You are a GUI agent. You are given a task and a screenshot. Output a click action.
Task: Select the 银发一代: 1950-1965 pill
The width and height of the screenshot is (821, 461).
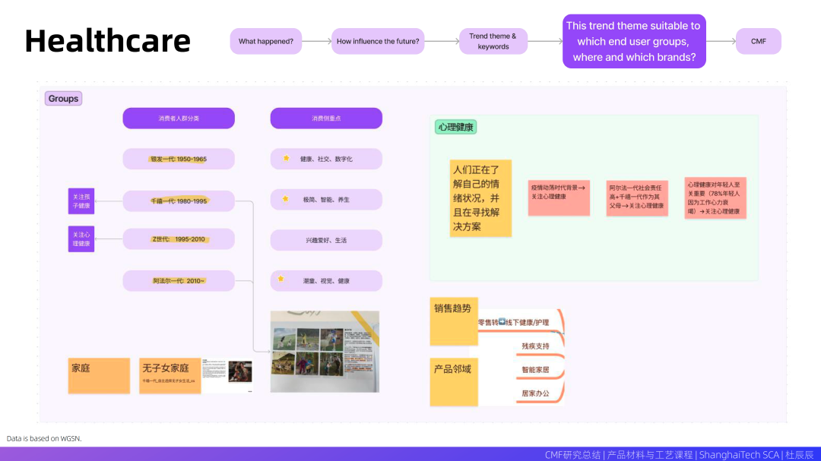pos(179,159)
